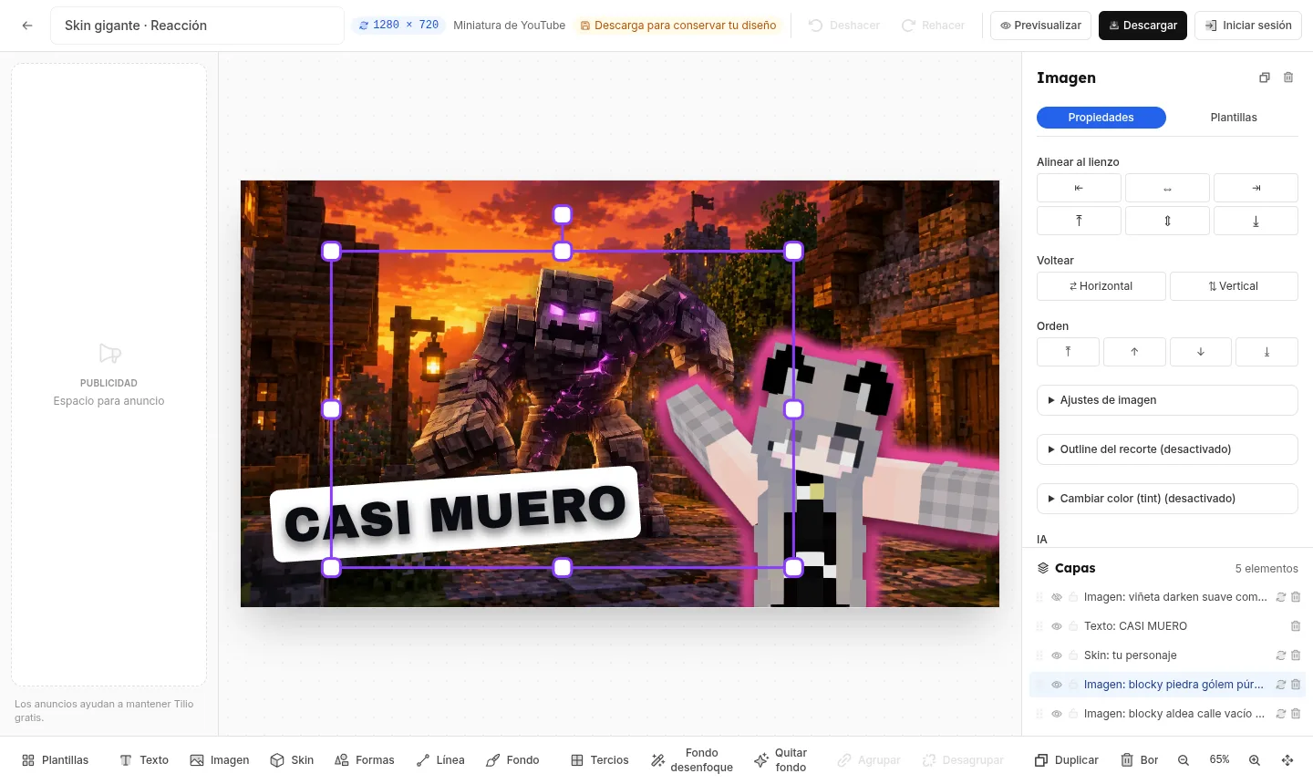Zoom in with the plus magnifier
This screenshot has width=1313, height=784.
(1255, 760)
